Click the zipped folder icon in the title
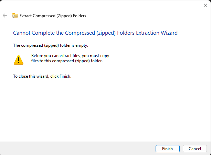The image size is (211, 155). coord(15,15)
